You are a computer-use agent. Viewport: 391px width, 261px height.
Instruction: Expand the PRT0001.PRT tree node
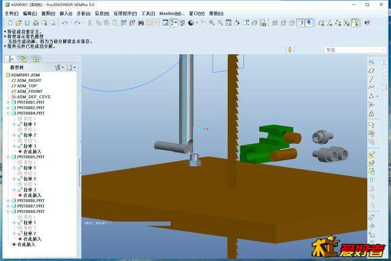coord(8,102)
